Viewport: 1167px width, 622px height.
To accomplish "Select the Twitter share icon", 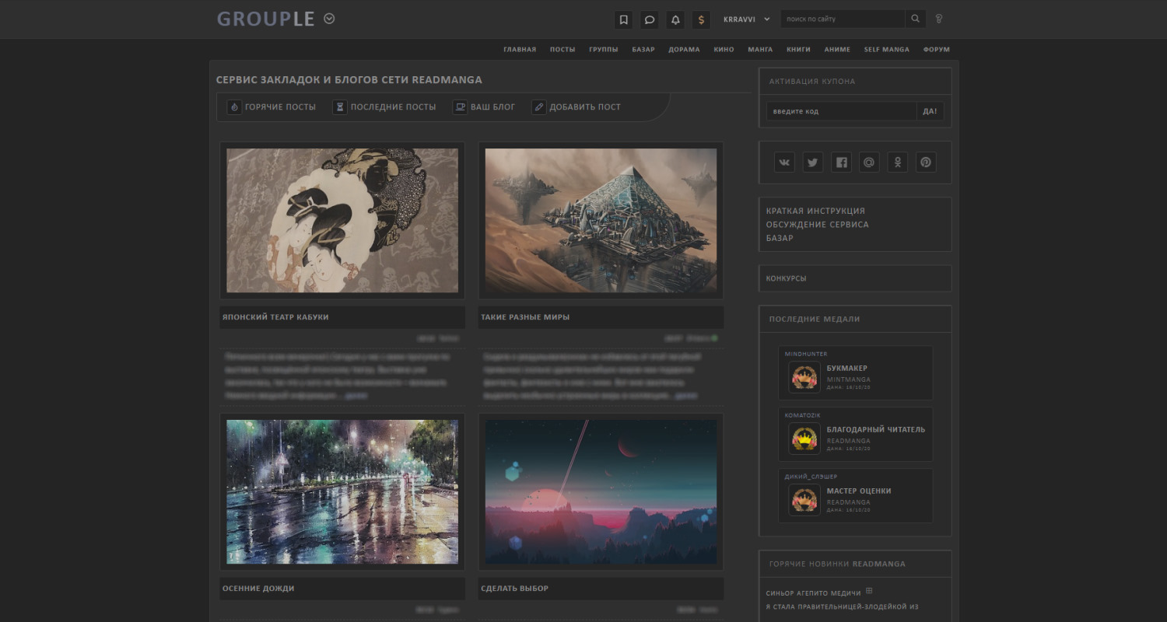I will click(812, 162).
